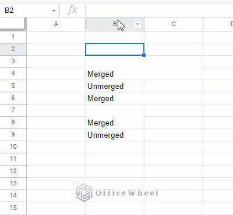Click the fill handle of cell B2
Screen dimensions: 233x215
coord(144,55)
